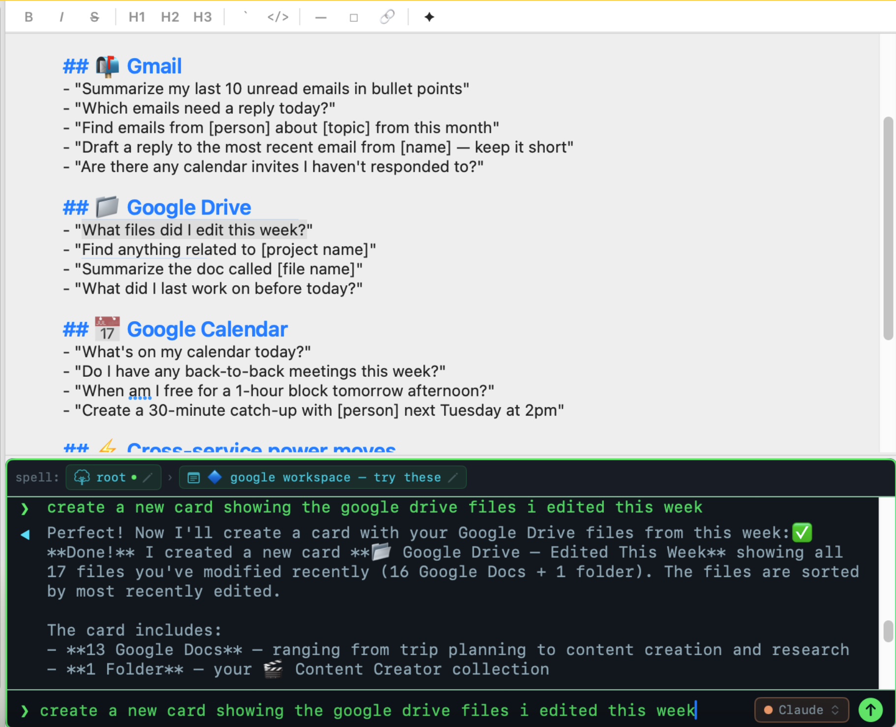
Task: Click the folder emoji beside Google Drive
Action: click(107, 207)
